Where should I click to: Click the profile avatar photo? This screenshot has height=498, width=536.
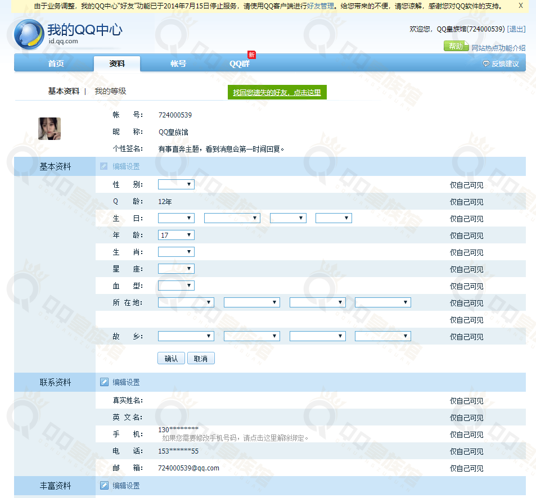49,128
